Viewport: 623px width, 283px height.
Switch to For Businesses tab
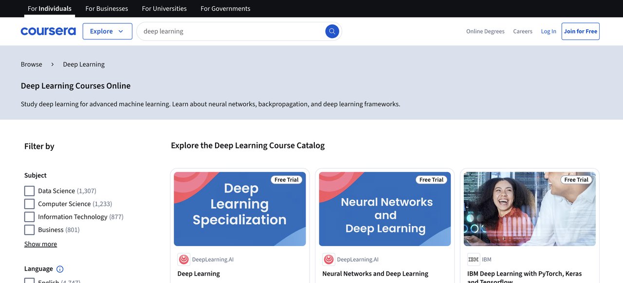(x=107, y=8)
